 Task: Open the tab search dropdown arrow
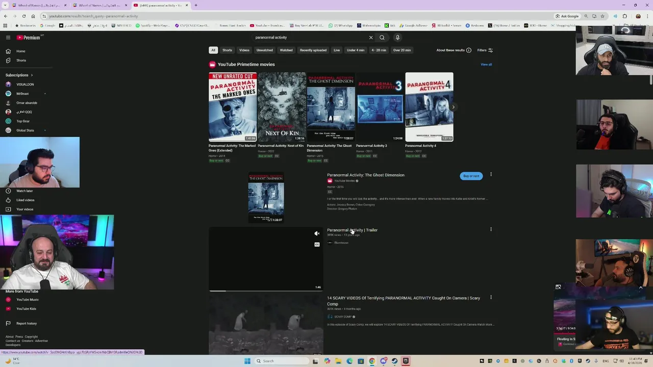click(x=5, y=5)
